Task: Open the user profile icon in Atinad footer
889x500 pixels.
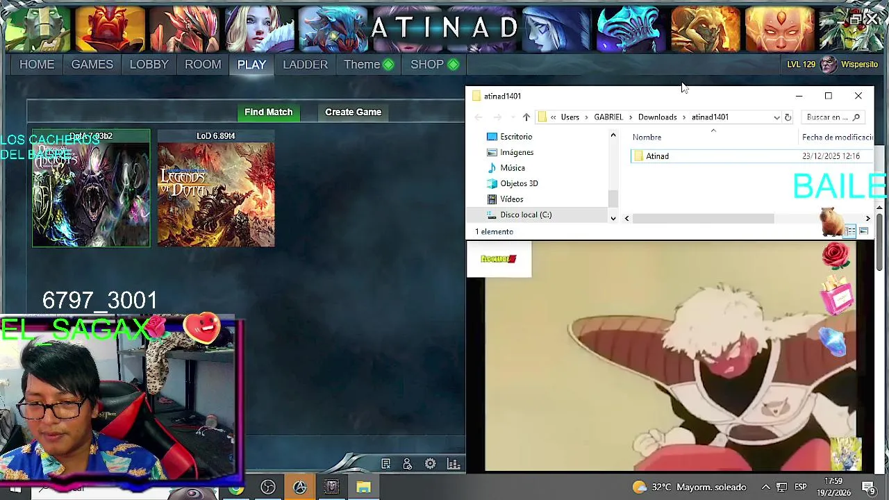Action: (x=408, y=464)
